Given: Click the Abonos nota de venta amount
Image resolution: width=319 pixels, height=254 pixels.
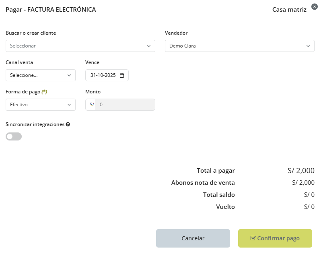Looking at the screenshot, I should pyautogui.click(x=303, y=183).
